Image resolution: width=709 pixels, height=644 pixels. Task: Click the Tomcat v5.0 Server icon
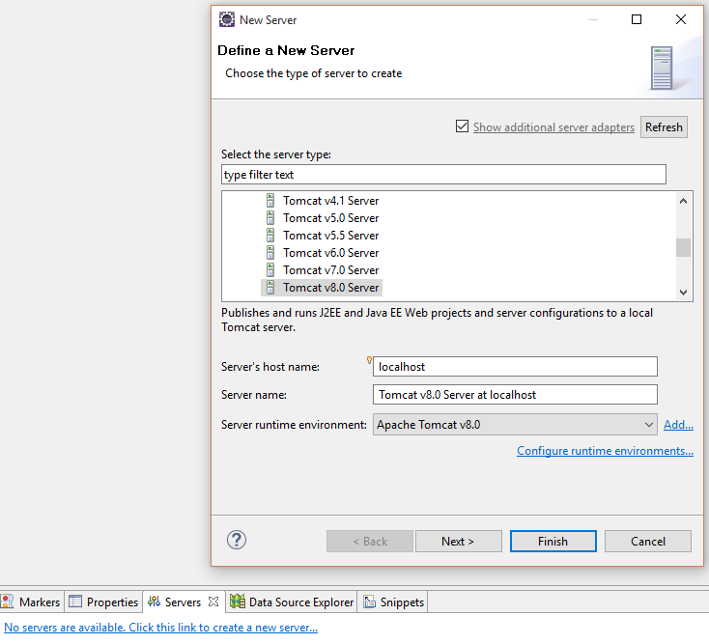tap(270, 218)
